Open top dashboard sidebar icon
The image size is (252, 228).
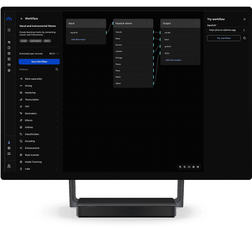9,30
